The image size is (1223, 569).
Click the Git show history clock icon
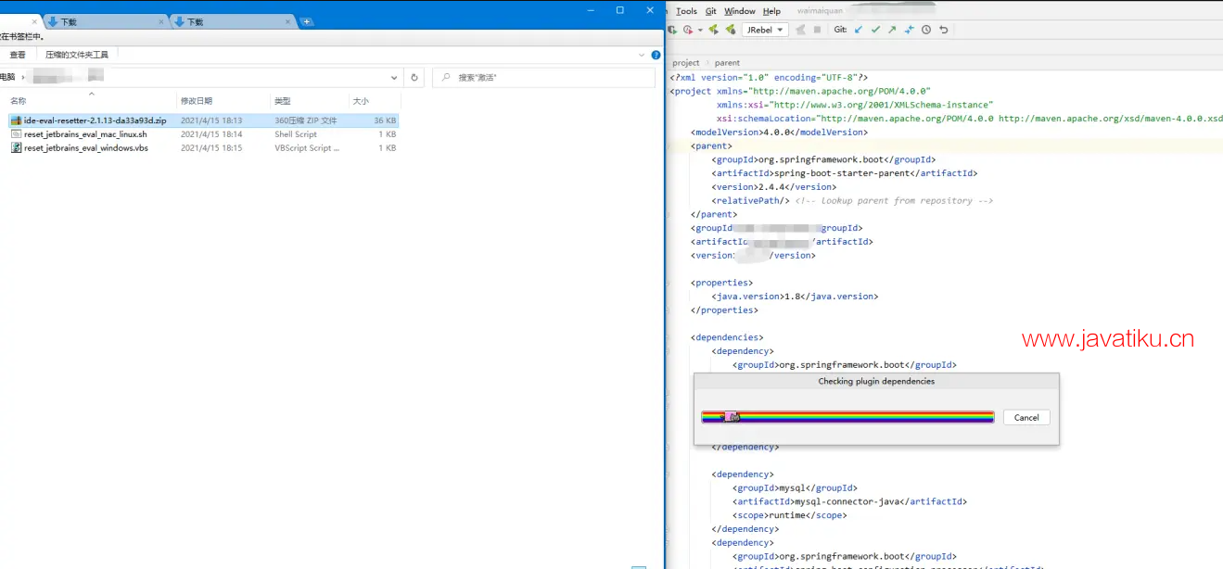(x=926, y=30)
